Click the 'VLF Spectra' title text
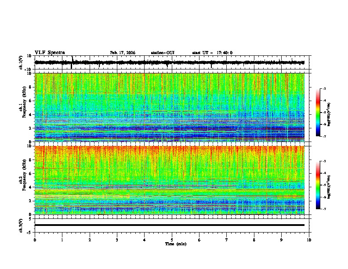 click(50, 53)
